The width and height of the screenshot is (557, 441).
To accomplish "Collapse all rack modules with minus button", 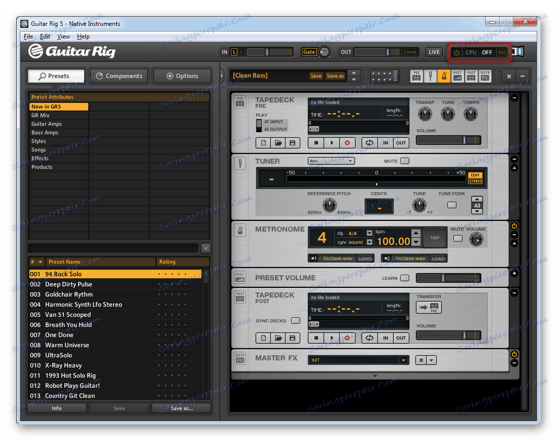I will click(x=522, y=76).
